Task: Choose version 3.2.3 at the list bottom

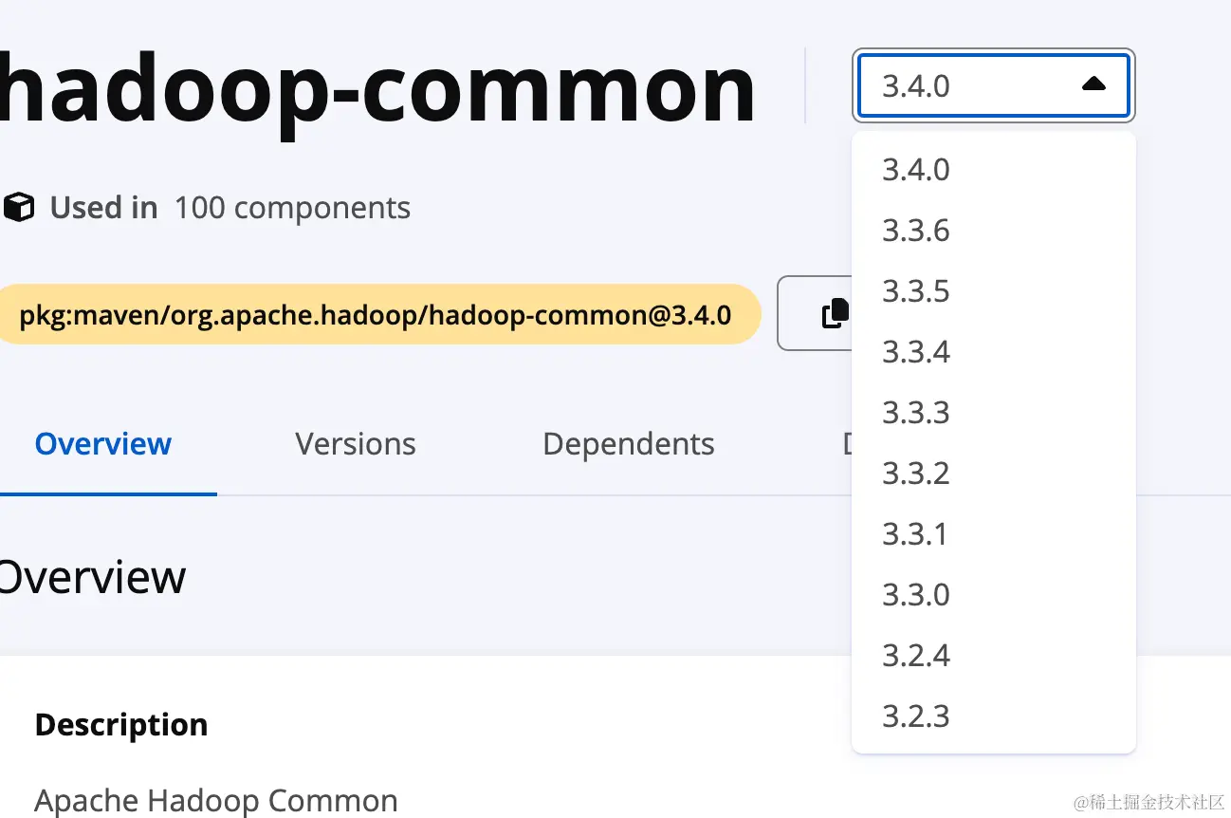Action: coord(915,716)
